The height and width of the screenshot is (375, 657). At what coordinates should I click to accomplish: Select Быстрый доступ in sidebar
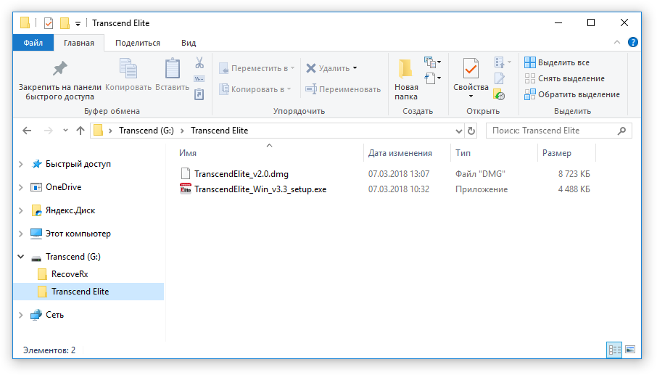tap(78, 164)
